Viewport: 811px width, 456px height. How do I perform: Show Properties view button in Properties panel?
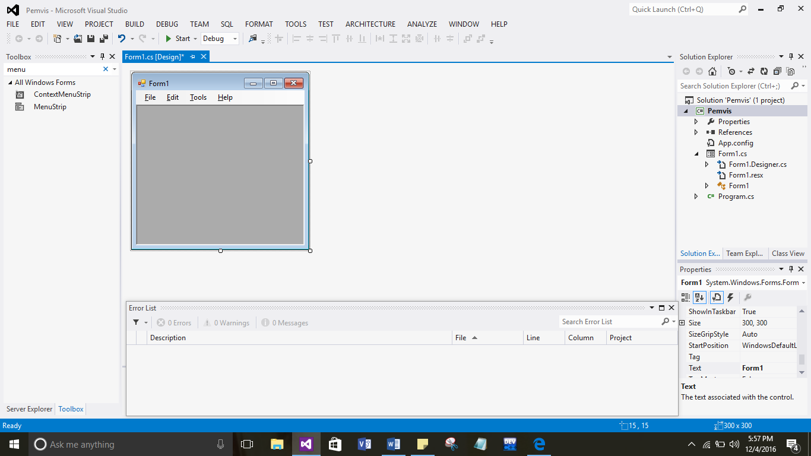point(717,297)
